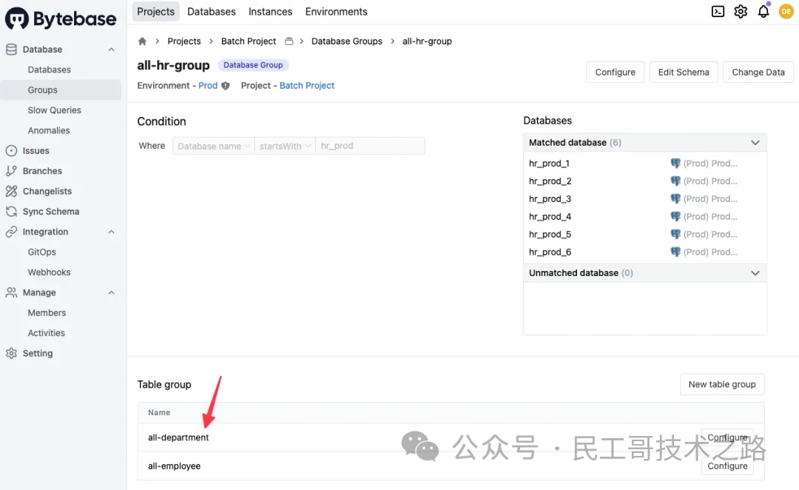Click Projects in the breadcrumb
Screen dimensions: 799x490
[x=184, y=41]
